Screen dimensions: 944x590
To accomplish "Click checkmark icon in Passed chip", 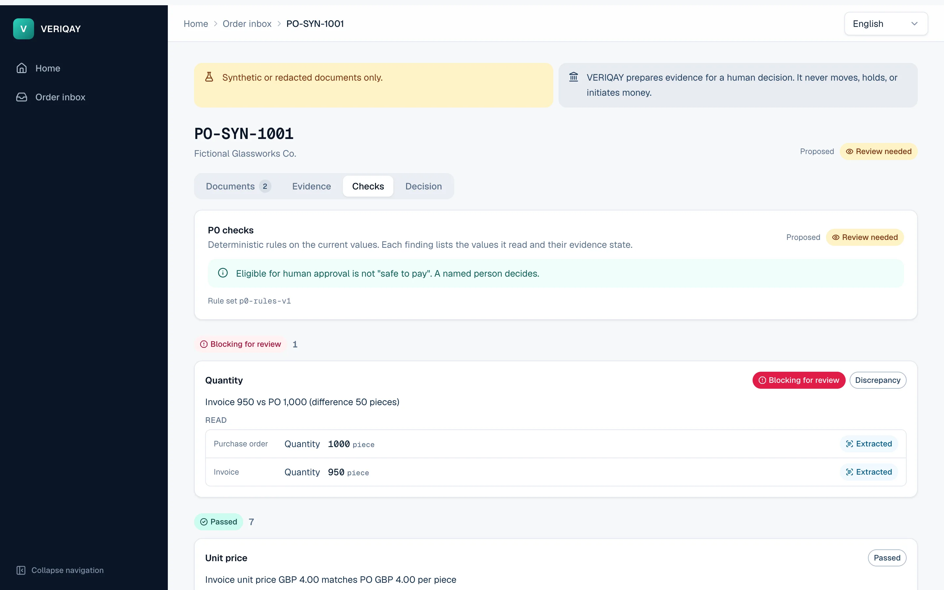I will pos(204,522).
